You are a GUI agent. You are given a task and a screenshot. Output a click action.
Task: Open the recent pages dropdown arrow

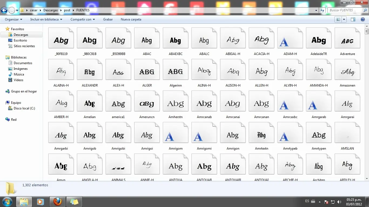(17, 11)
